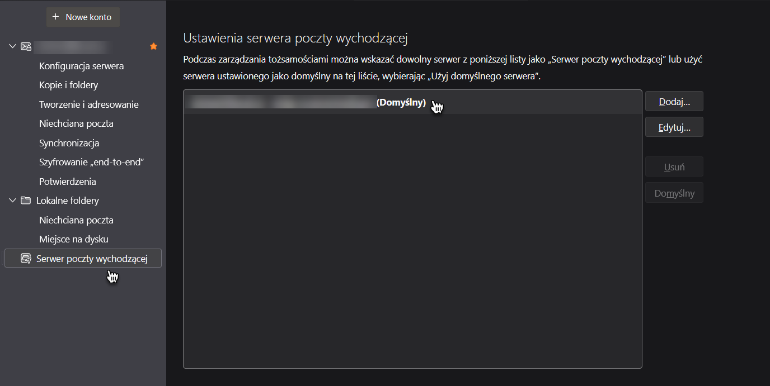770x386 pixels.
Task: Click the Nowe konto button
Action: point(83,17)
